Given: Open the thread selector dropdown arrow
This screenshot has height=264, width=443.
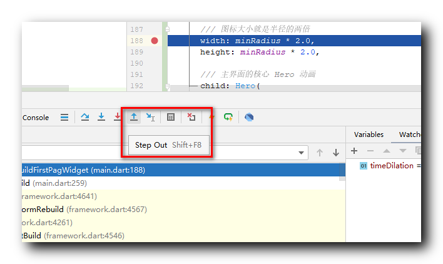Looking at the screenshot, I should pyautogui.click(x=301, y=153).
